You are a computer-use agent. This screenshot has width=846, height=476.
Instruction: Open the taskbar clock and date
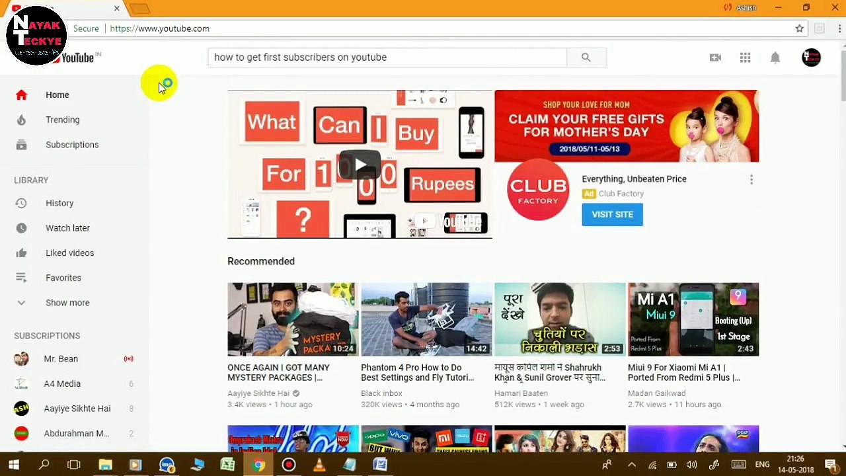796,465
